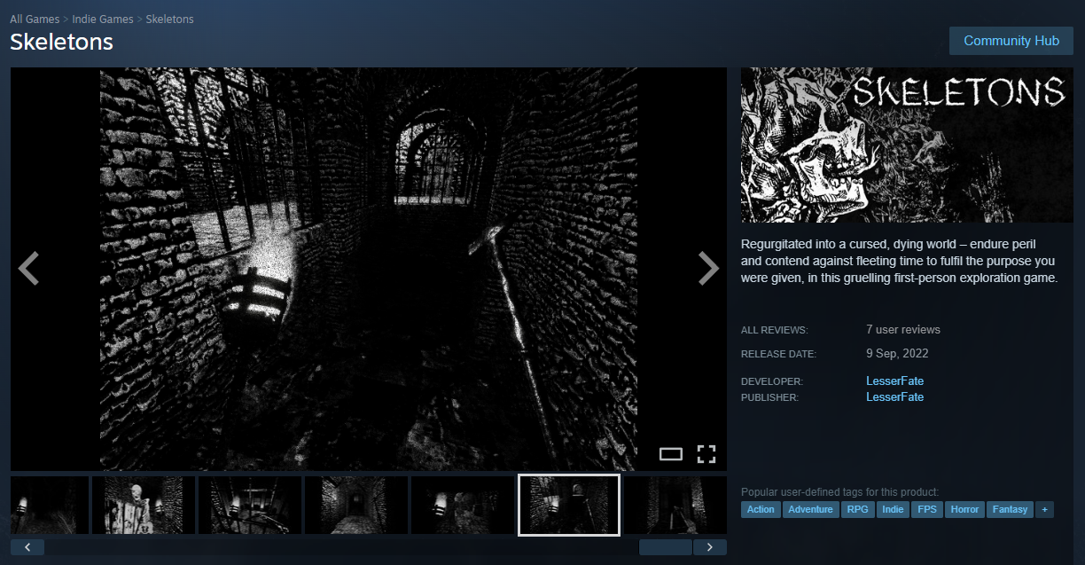Expand more tags with the plus button
This screenshot has width=1085, height=565.
pyautogui.click(x=1044, y=509)
